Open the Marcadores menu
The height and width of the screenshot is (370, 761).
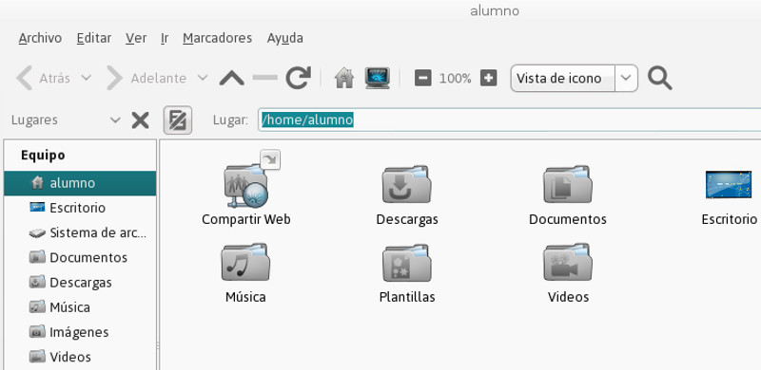[x=218, y=38]
